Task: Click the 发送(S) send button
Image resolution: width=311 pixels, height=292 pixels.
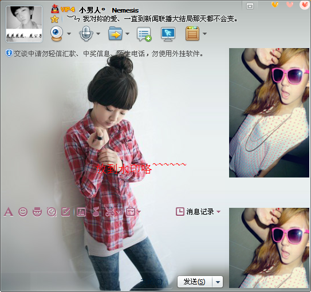Action: pyautogui.click(x=194, y=282)
